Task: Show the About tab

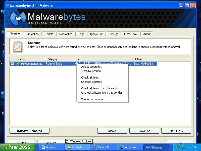Action: coord(147,34)
